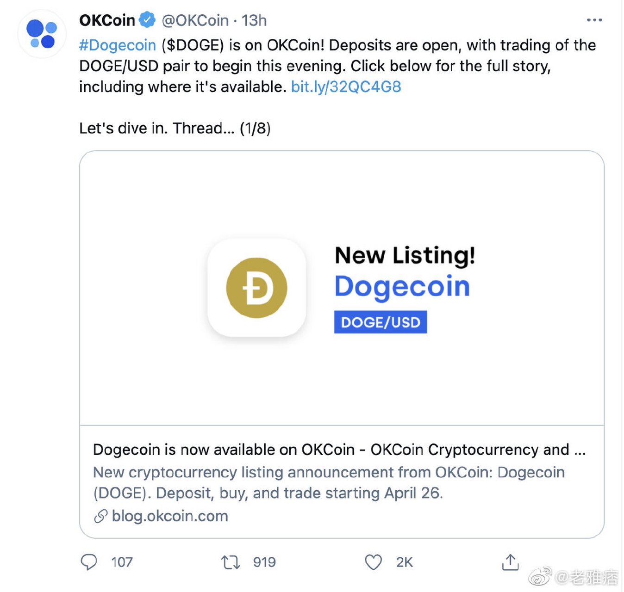
Task: Click the gold Dogecoin logo image
Action: click(257, 288)
